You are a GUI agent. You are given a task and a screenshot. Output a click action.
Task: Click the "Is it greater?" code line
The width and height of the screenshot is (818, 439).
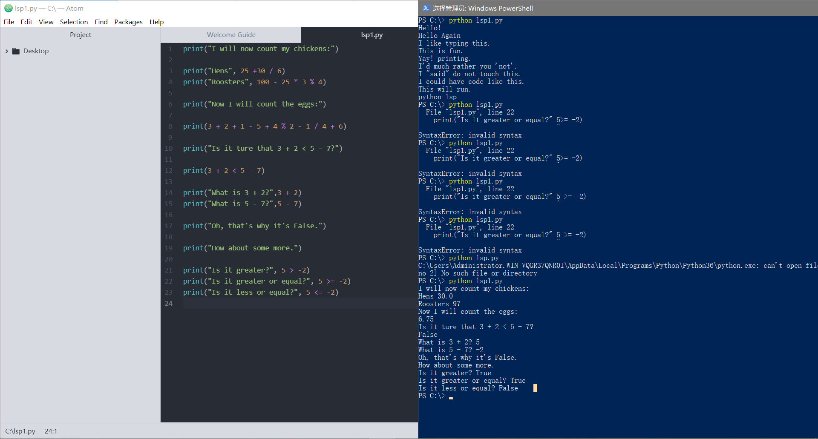click(246, 270)
